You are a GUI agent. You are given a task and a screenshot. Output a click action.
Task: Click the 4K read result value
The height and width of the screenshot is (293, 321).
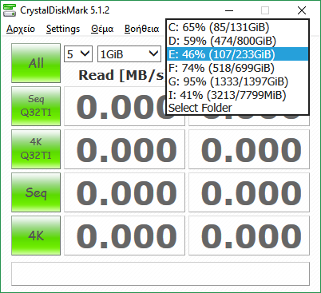tap(125, 236)
